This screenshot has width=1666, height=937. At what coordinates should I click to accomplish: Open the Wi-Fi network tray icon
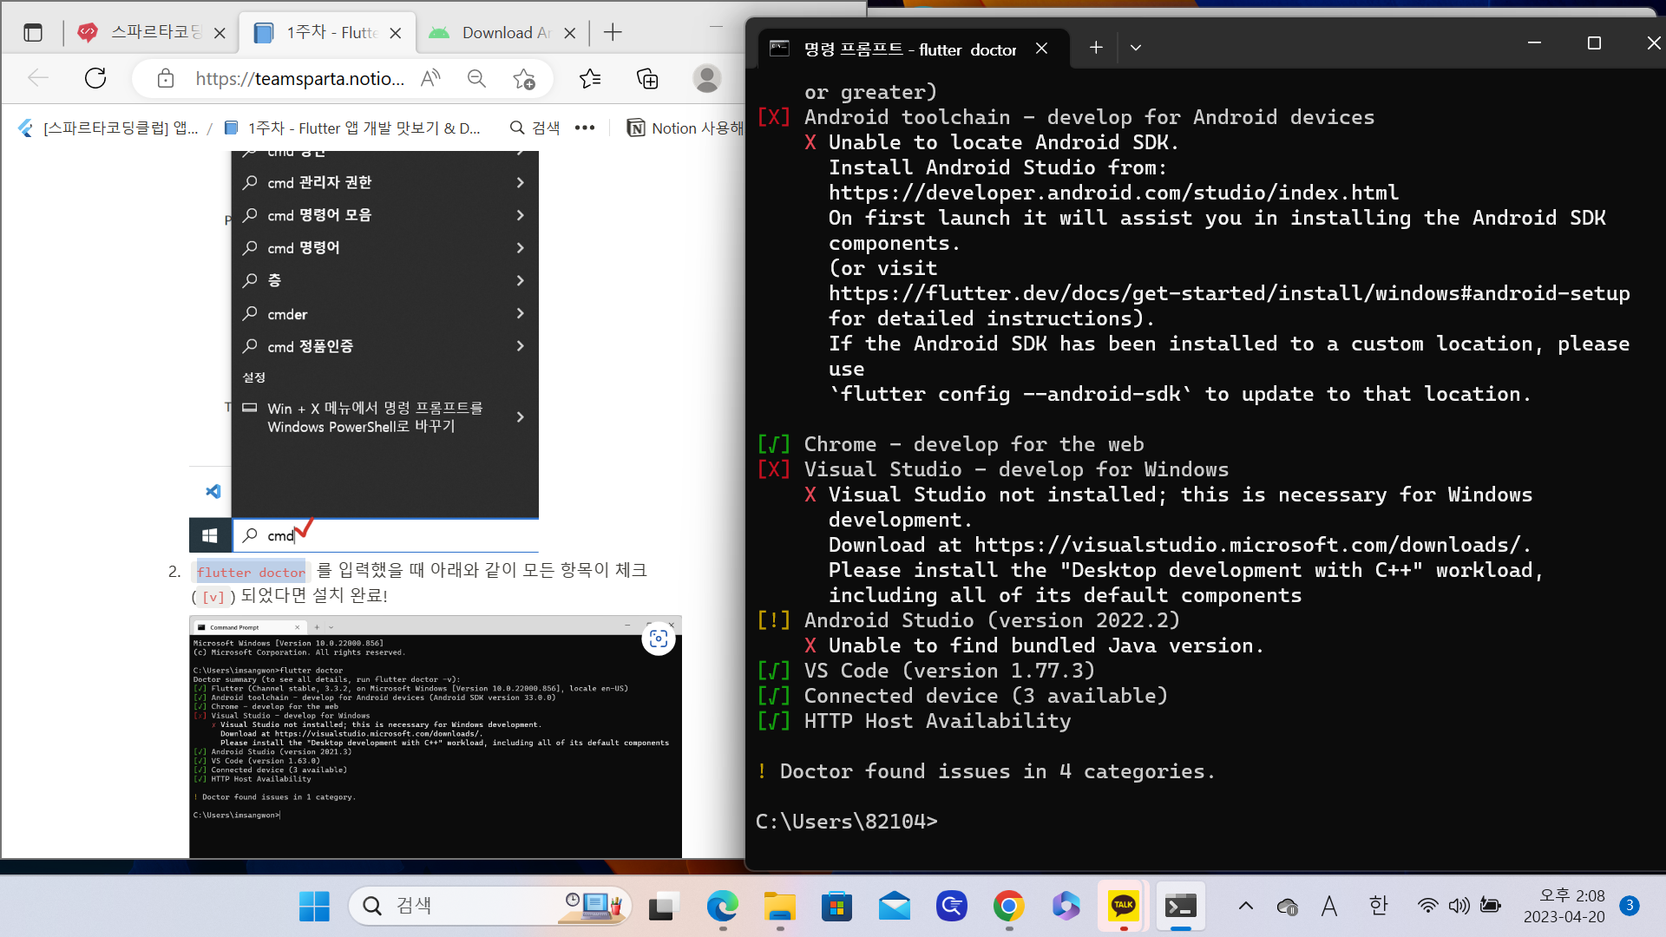click(1427, 907)
